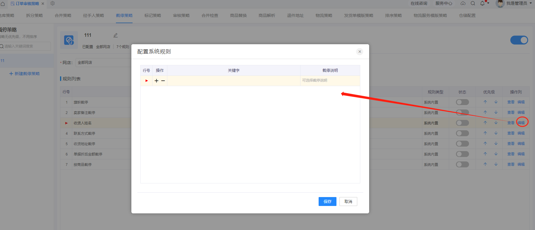535x230 pixels.
Task: Open the 物流策略 tab
Action: pyautogui.click(x=324, y=15)
